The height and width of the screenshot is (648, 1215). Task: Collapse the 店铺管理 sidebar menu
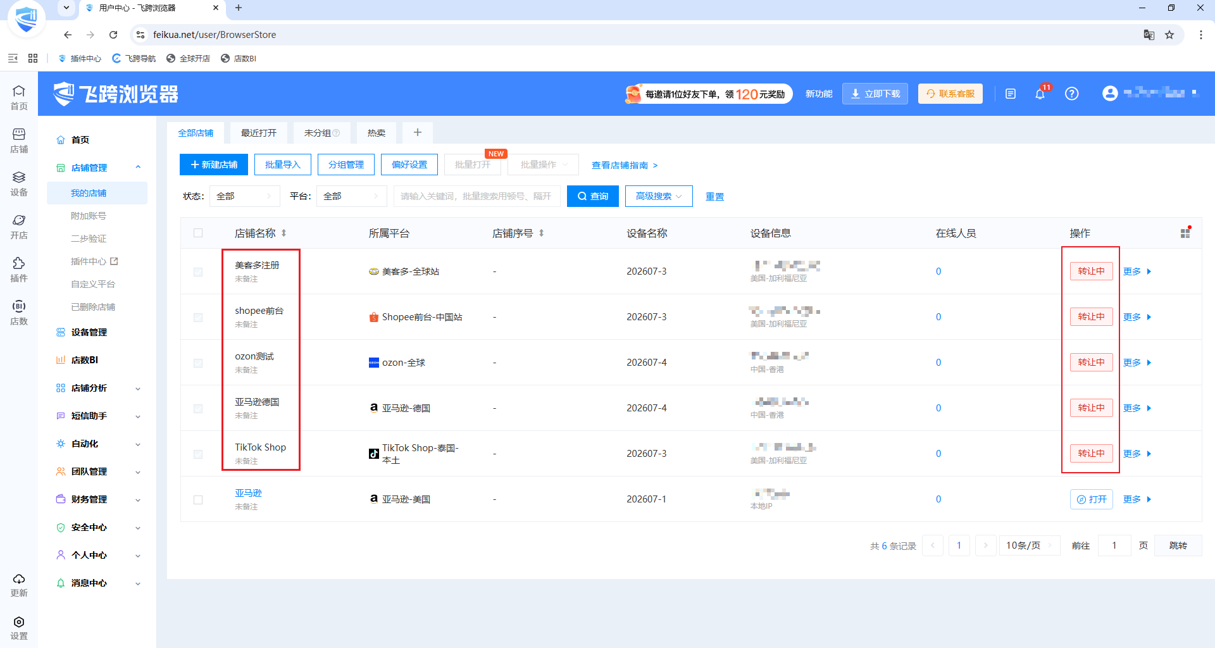97,168
